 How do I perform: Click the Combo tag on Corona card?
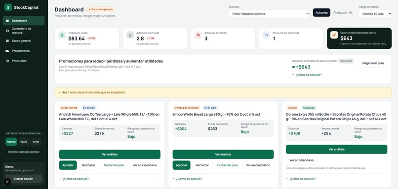pyautogui.click(x=292, y=108)
